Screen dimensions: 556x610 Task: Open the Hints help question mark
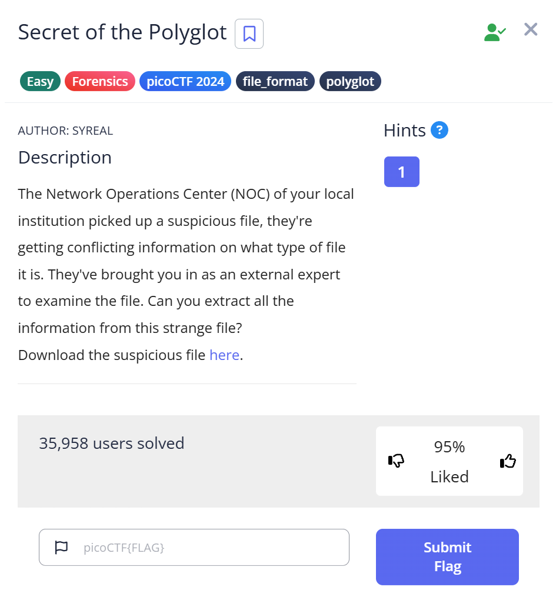tap(440, 130)
